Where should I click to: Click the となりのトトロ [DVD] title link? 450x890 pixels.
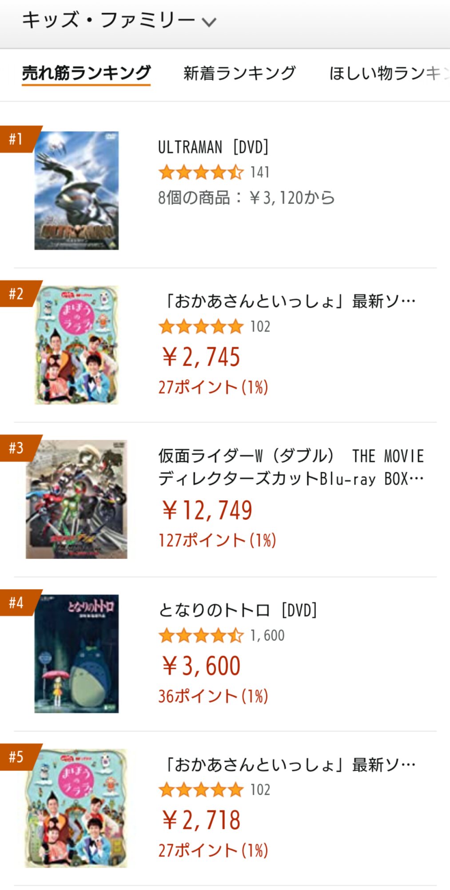click(x=238, y=611)
